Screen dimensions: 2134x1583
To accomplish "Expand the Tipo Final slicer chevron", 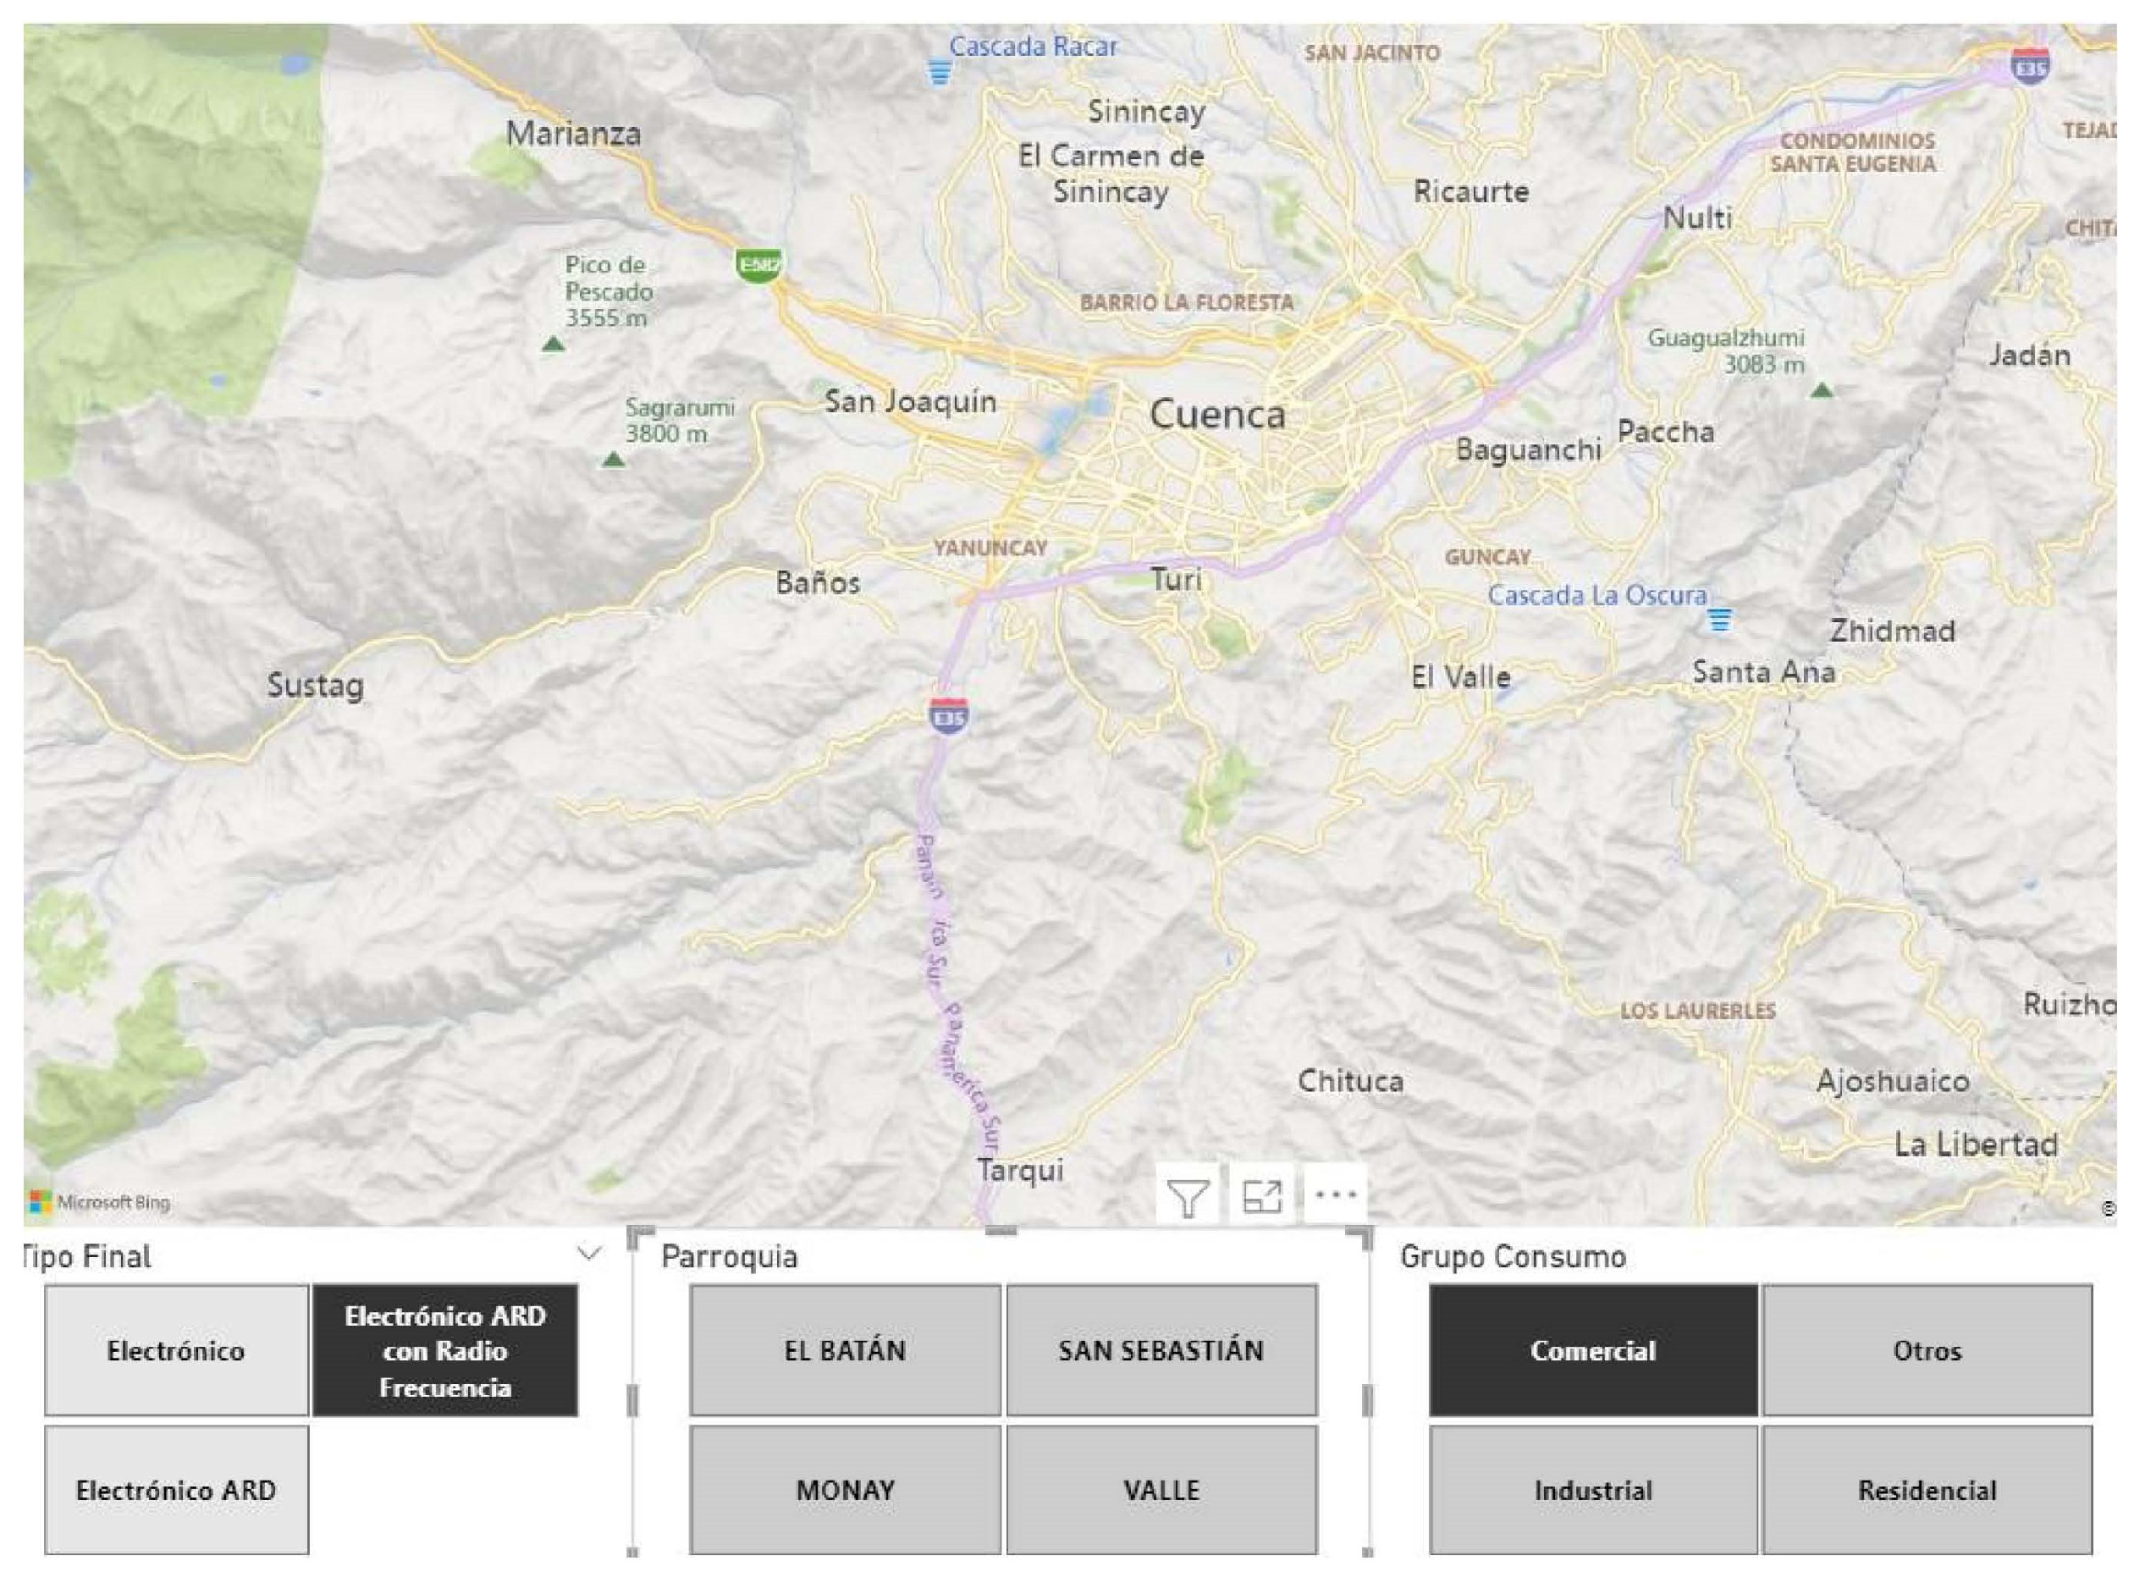I will (x=590, y=1254).
